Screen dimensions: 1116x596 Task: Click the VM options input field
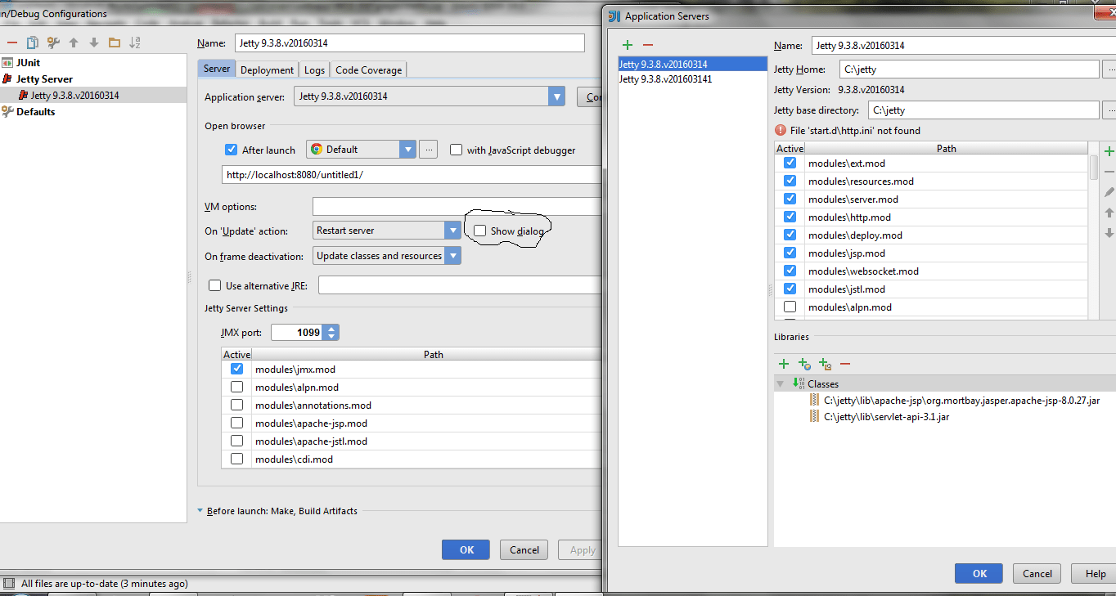tap(457, 206)
